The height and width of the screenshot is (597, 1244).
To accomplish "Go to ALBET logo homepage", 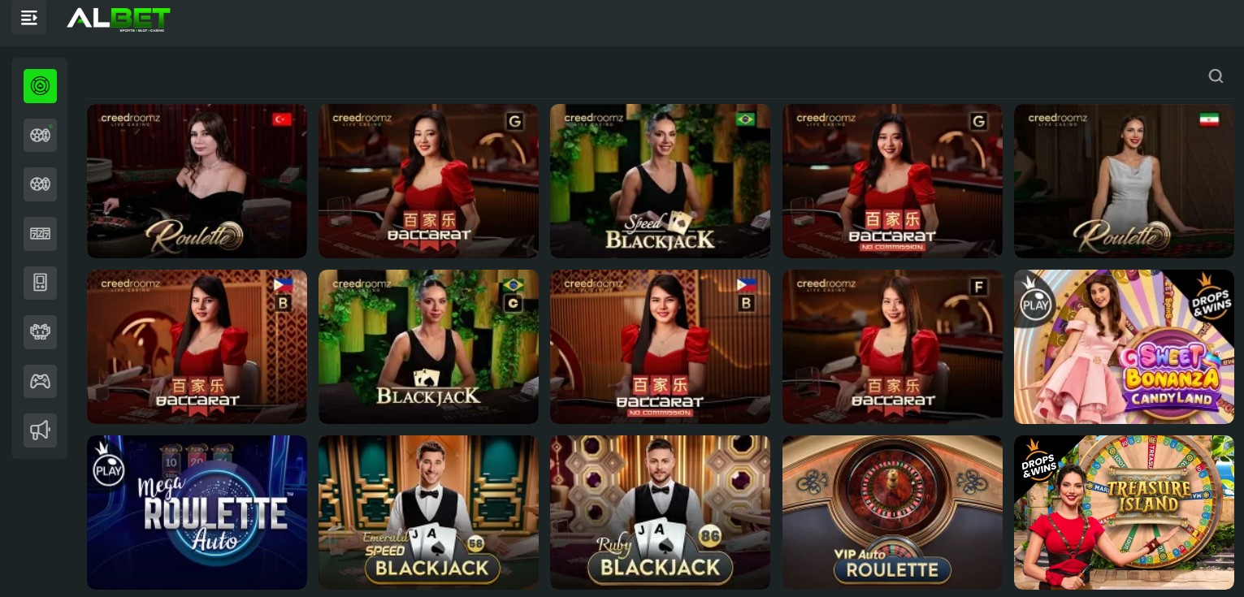I will [x=119, y=19].
